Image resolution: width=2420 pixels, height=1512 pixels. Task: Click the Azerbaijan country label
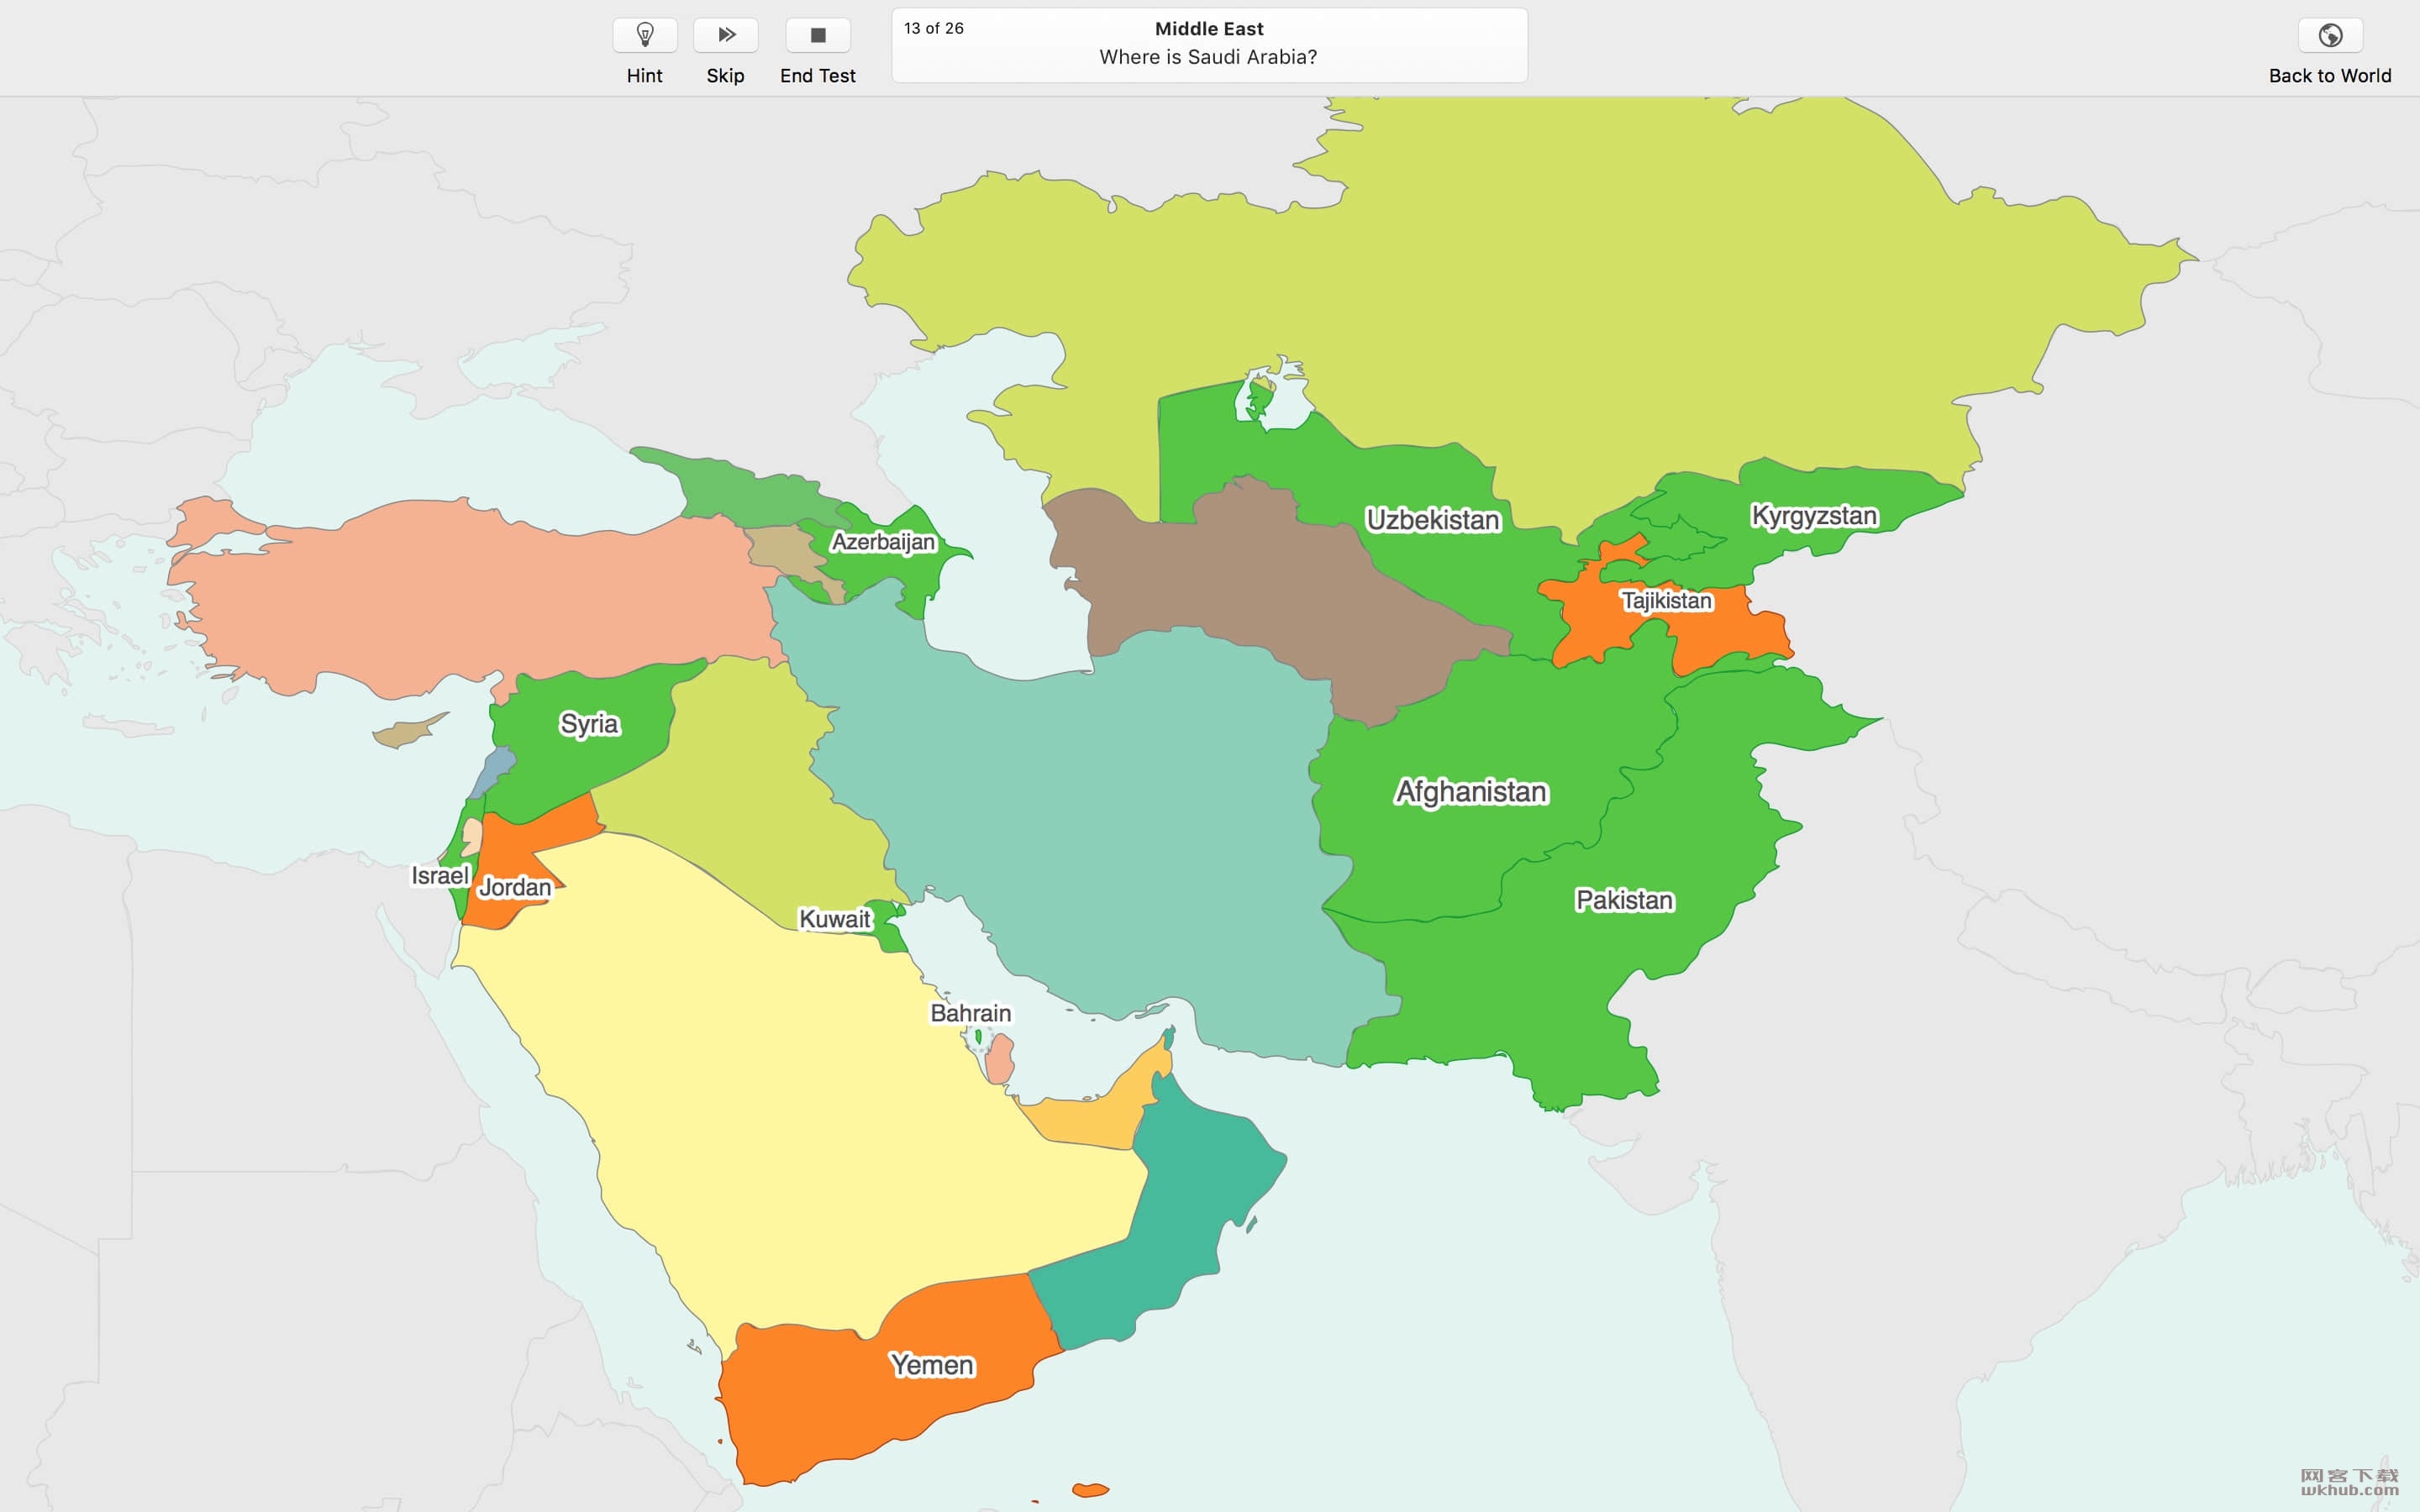point(883,542)
